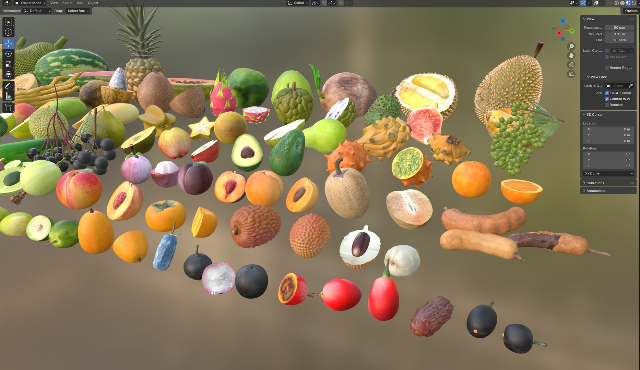The image size is (640, 370).
Task: Click the Focal Length 50 mm field
Action: click(x=619, y=28)
